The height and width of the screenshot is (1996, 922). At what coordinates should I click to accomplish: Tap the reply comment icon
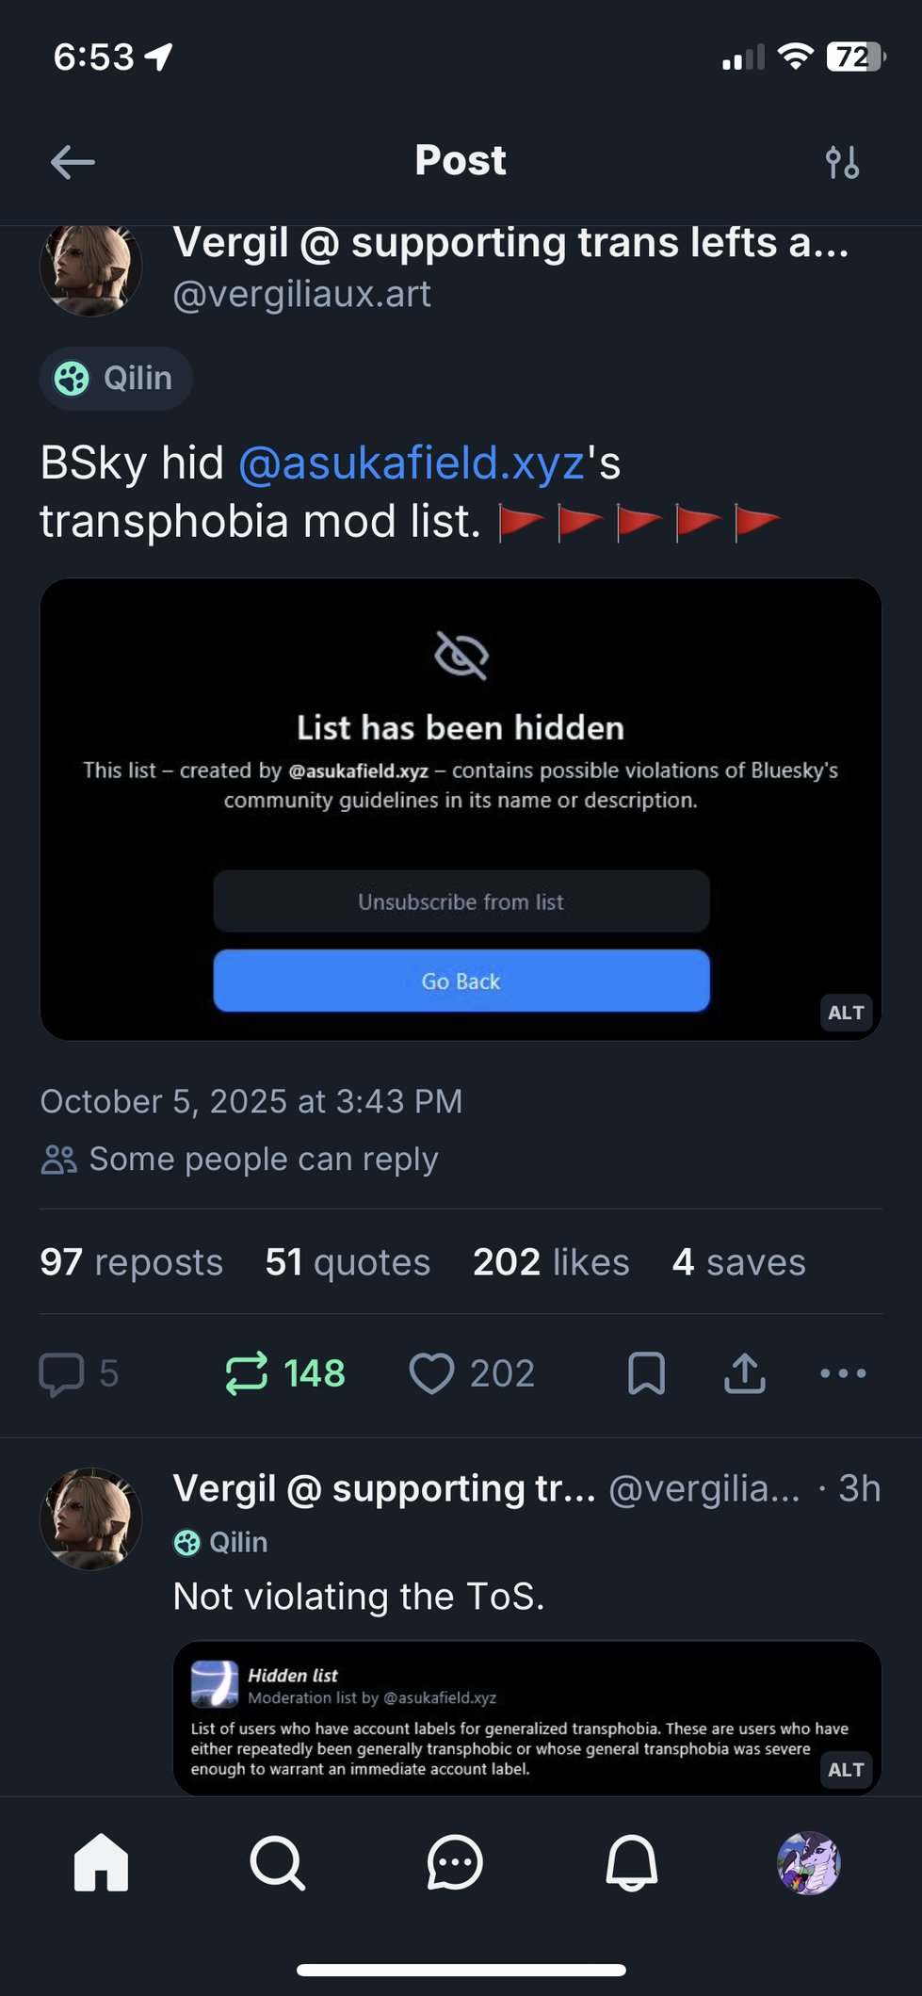tap(62, 1373)
